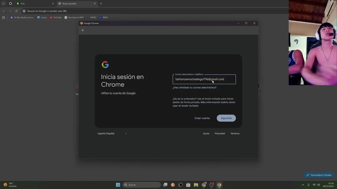Close the Nueva pestaña tab
337x189 pixels.
tap(95, 3)
